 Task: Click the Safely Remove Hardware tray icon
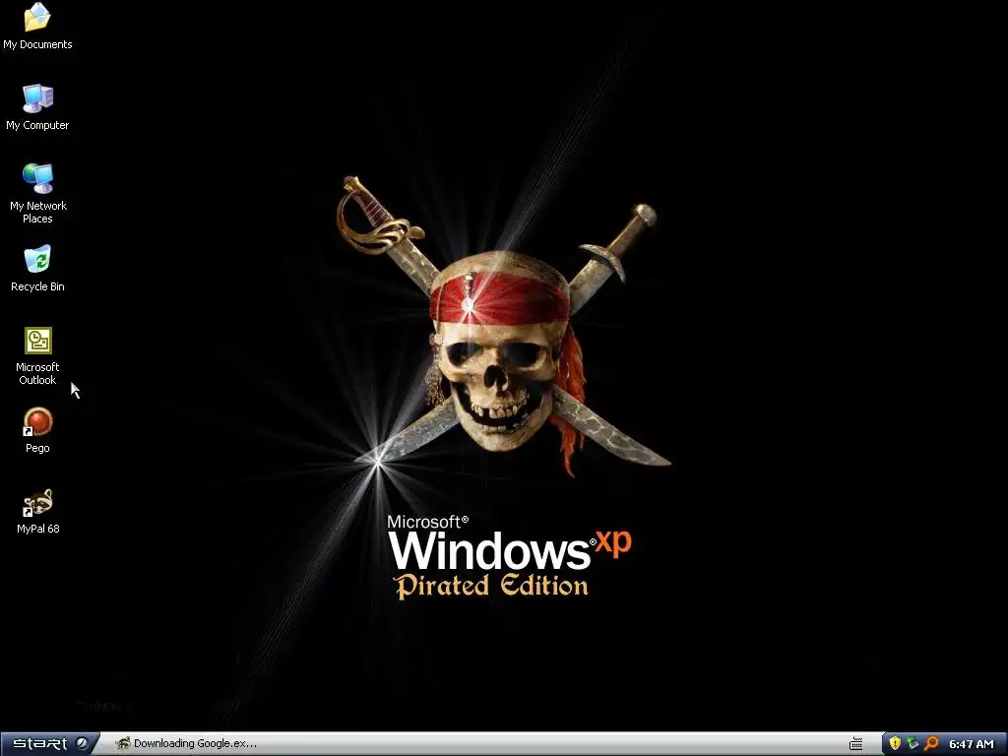click(x=913, y=744)
